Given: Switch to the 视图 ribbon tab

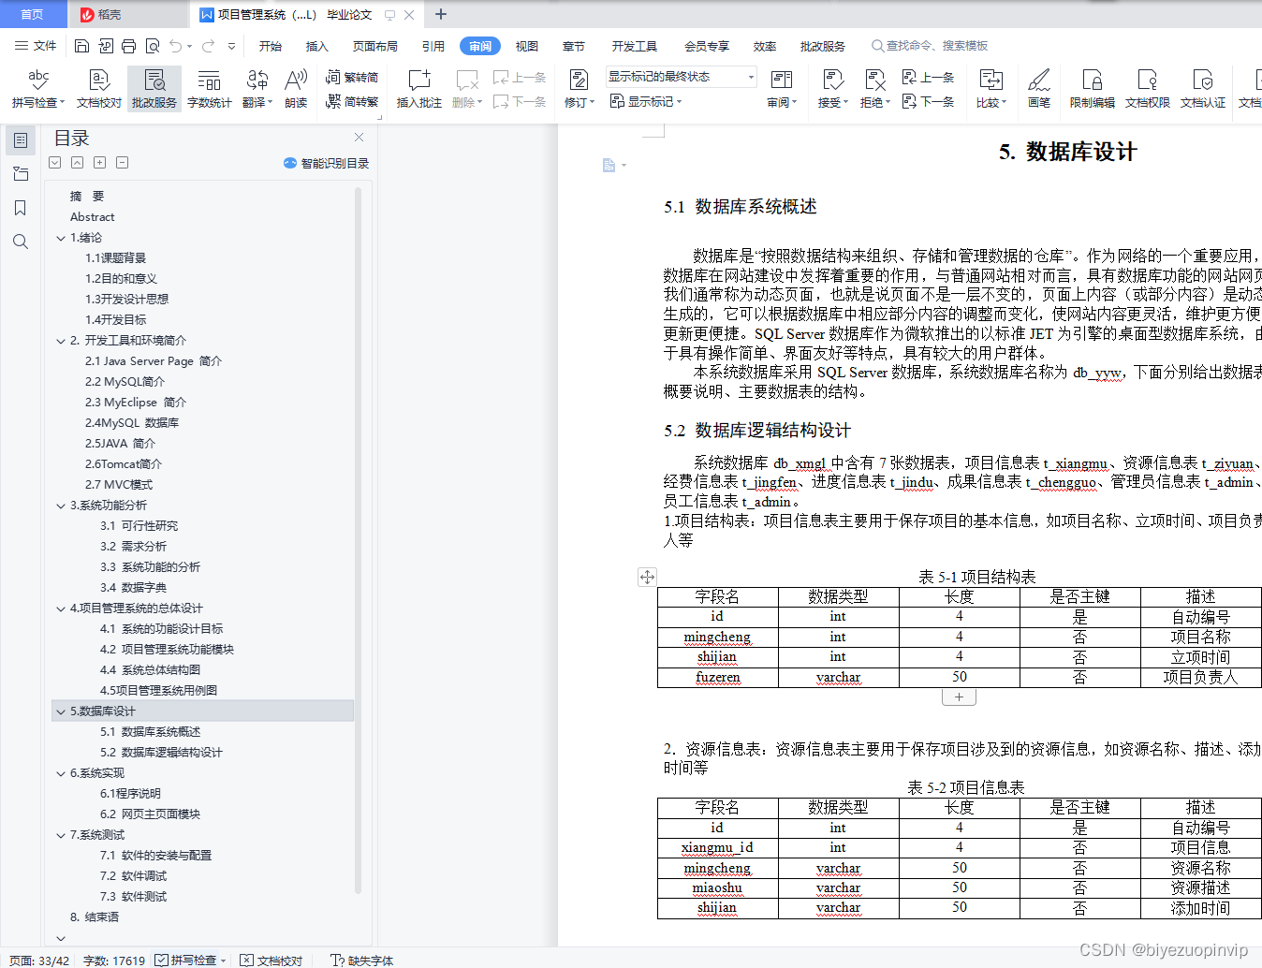Looking at the screenshot, I should 526,45.
